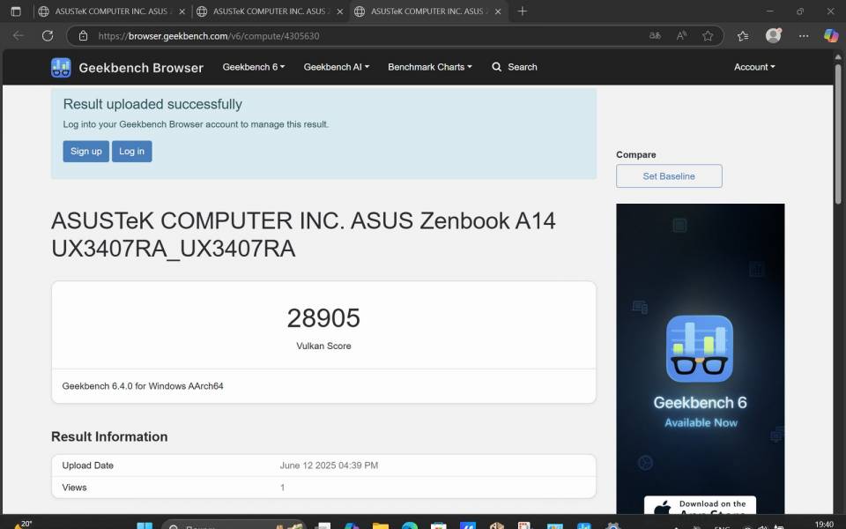The height and width of the screenshot is (529, 846).
Task: Click the 'June 12 2025 04:39 PM' value
Action: coord(329,466)
